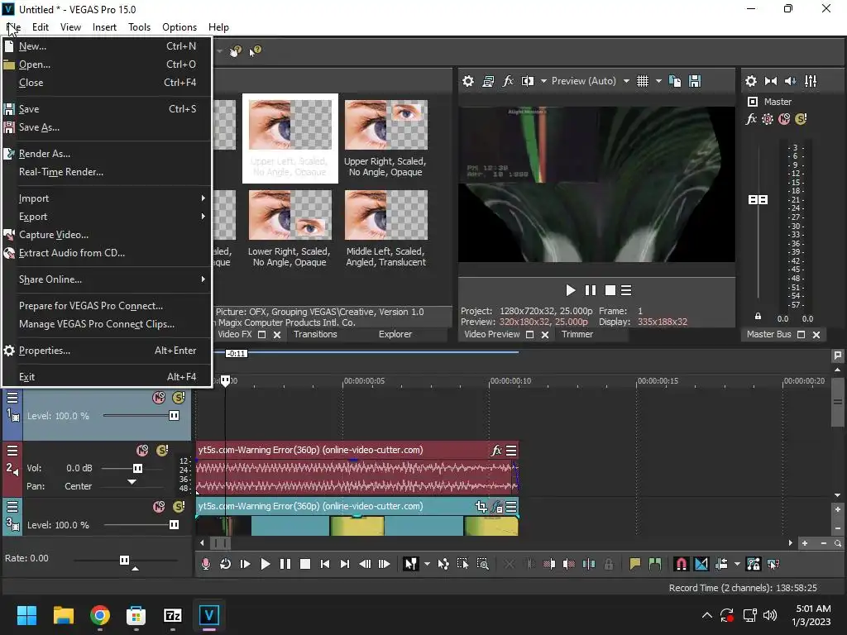Switch to Transitions tab
Screen dimensions: 847x635
[x=315, y=334]
